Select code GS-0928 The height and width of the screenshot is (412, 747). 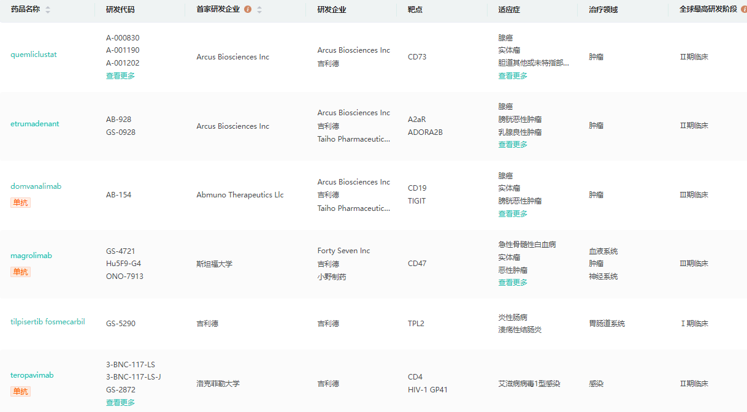121,132
